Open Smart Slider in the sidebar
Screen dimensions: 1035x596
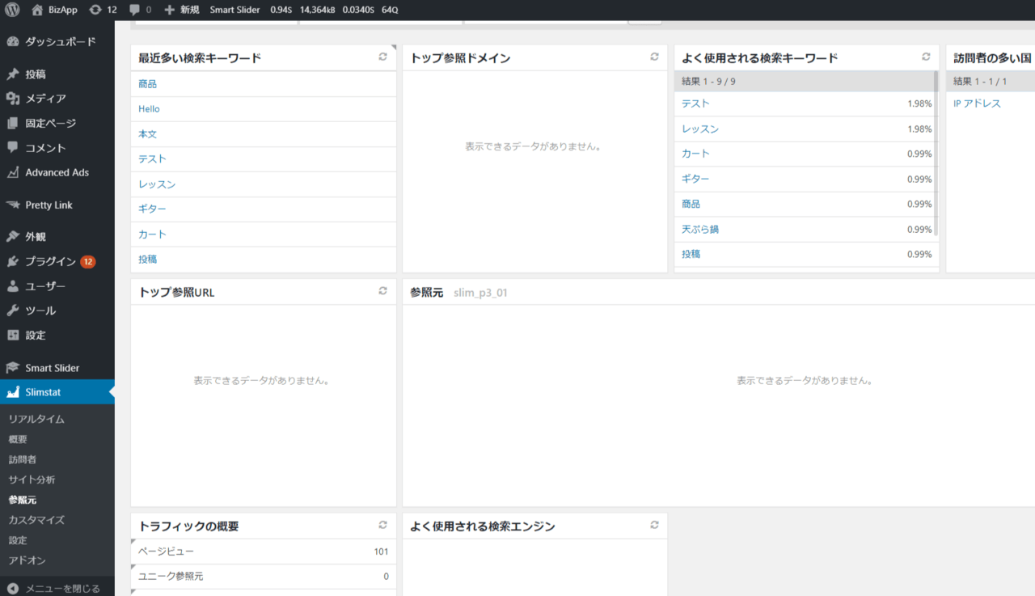point(57,368)
